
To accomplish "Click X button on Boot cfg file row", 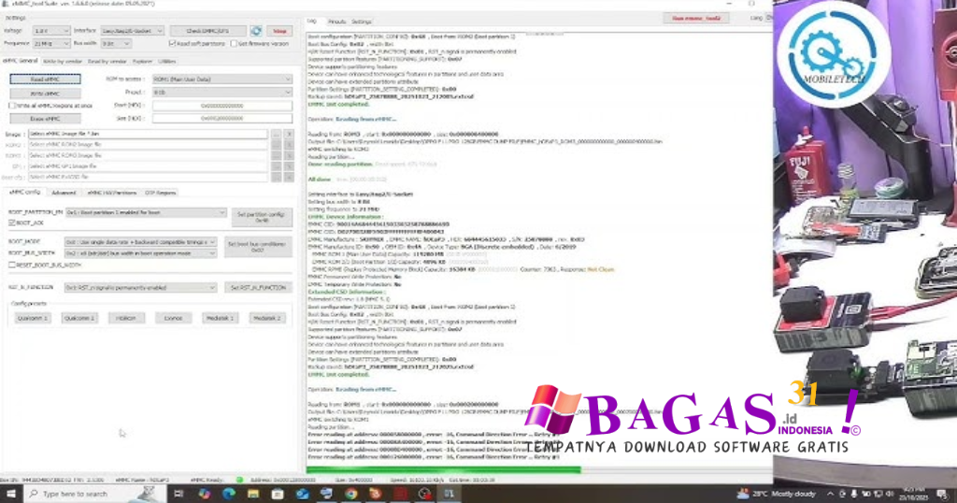I will pyautogui.click(x=289, y=177).
